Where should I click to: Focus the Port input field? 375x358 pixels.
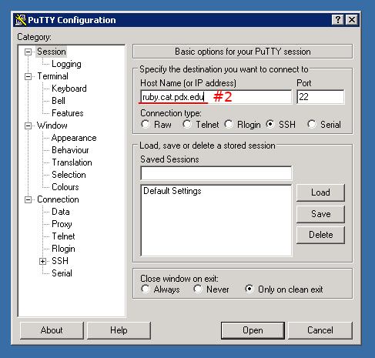pos(320,97)
